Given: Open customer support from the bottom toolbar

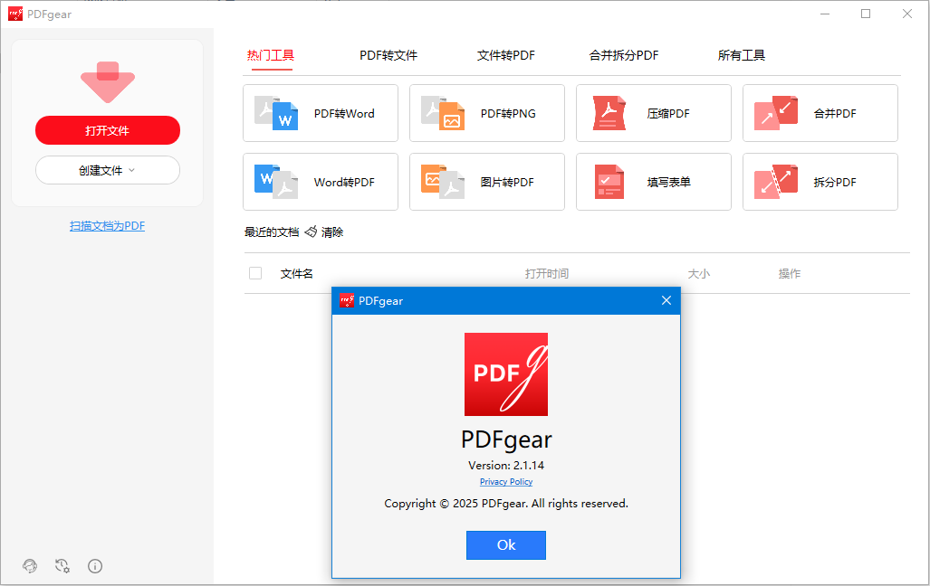Looking at the screenshot, I should pos(30,566).
